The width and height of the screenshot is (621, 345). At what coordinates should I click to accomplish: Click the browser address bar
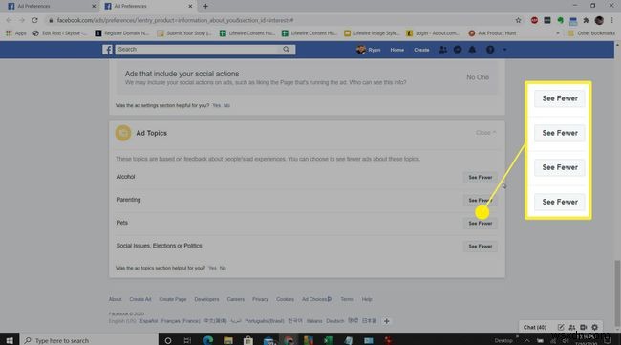277,20
